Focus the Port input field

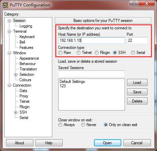pyautogui.click(x=137, y=40)
